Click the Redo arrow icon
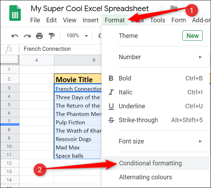211x188 pixels. 27,36
